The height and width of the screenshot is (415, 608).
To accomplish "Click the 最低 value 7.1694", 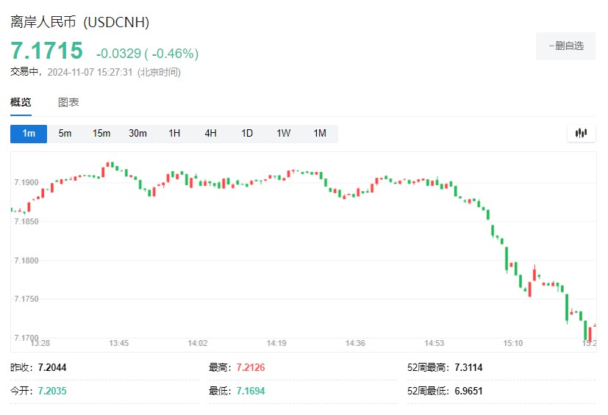I will click(251, 391).
